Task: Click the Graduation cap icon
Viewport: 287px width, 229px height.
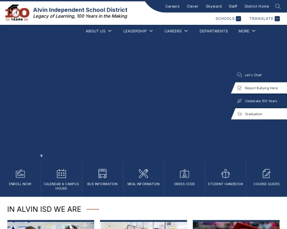Action: point(240,114)
